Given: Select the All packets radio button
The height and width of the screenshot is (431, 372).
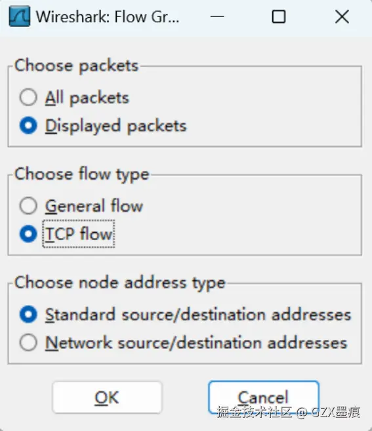Looking at the screenshot, I should pyautogui.click(x=28, y=97).
